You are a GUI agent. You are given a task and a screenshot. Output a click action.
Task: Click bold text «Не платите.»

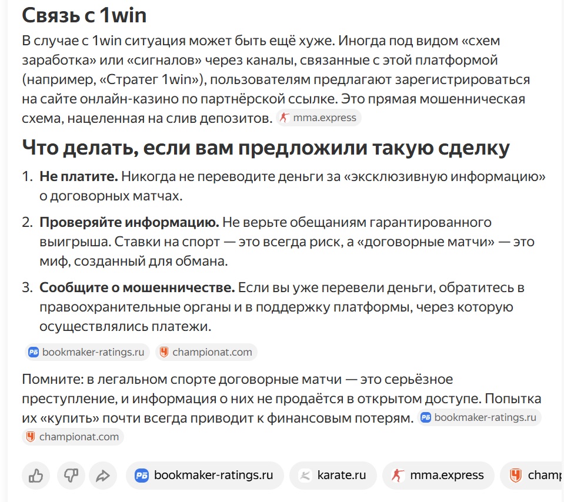(x=79, y=176)
